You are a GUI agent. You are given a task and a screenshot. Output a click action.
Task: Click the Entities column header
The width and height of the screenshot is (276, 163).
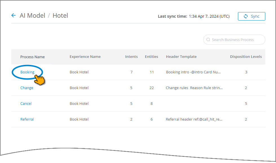(x=151, y=57)
